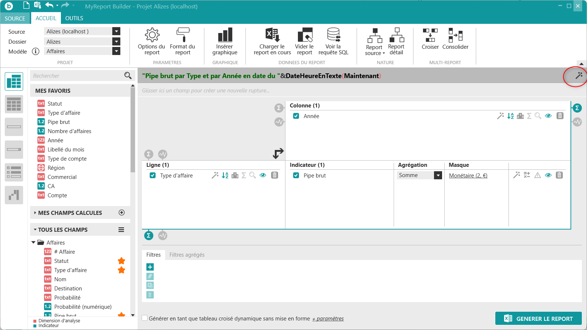Hide the Type d'affaire row with eye icon
587x330 pixels.
[263, 175]
